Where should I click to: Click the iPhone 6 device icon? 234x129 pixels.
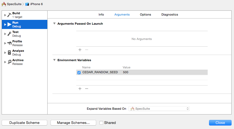[x=27, y=4]
